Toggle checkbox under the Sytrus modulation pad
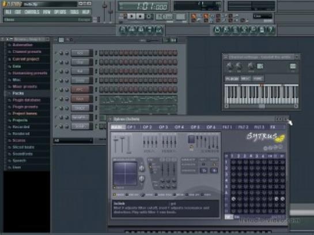 point(114,188)
